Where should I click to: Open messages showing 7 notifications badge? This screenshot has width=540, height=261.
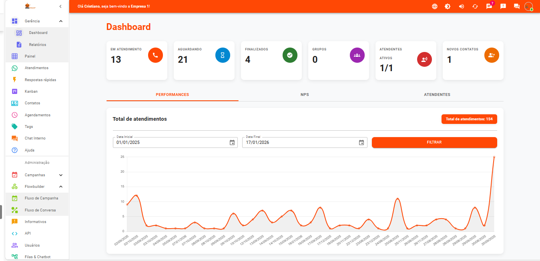489,6
